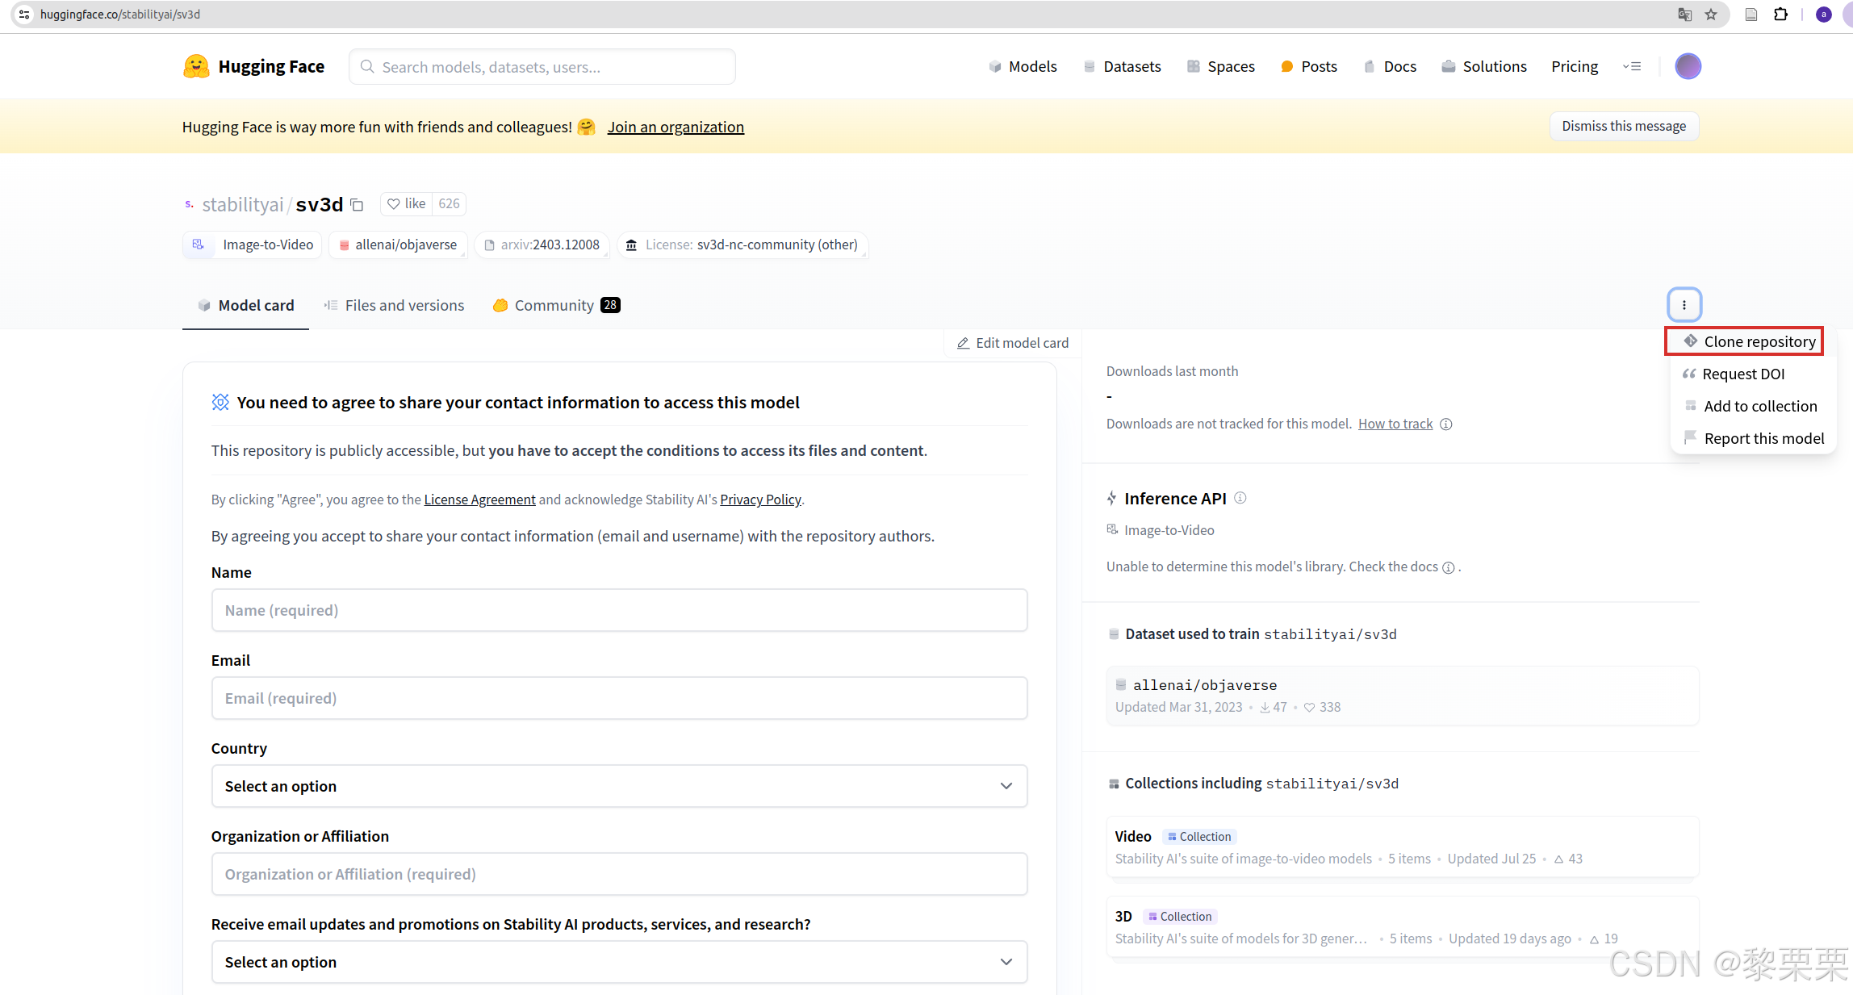The image size is (1853, 995).
Task: Click the Name input field
Action: point(618,610)
